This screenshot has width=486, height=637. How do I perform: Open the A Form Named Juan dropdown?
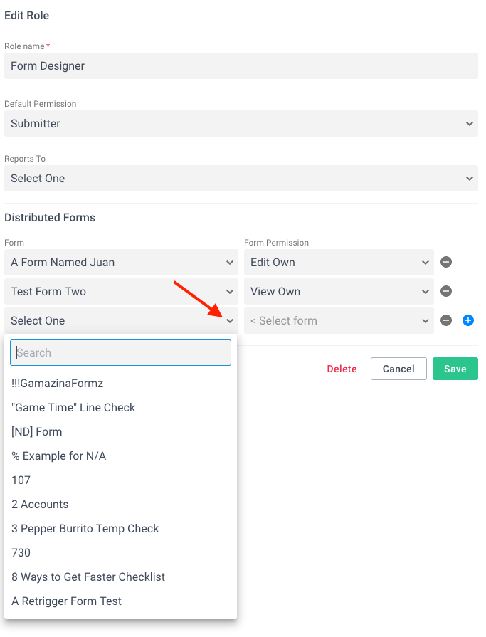(121, 263)
